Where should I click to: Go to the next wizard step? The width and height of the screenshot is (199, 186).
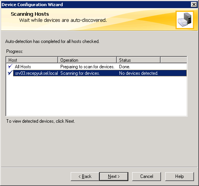(114, 176)
